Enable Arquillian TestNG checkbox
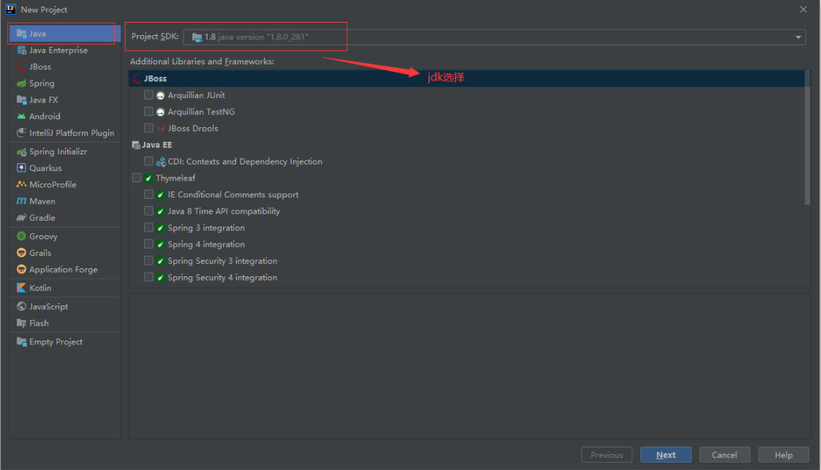Image resolution: width=821 pixels, height=470 pixels. 148,112
